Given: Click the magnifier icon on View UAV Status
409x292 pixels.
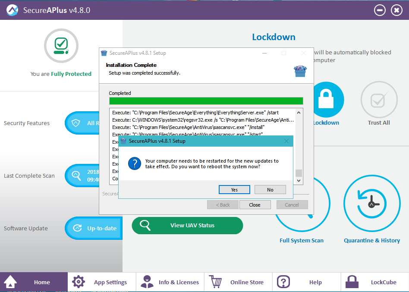Looking at the screenshot, I should click(x=145, y=225).
